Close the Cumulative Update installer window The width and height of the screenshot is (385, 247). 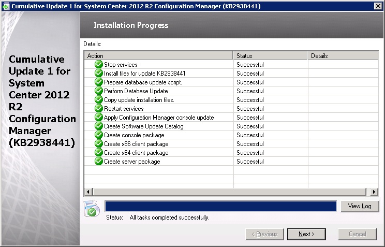pos(378,6)
